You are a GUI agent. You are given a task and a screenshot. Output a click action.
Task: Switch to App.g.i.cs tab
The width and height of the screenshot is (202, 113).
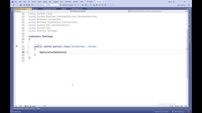coord(35,9)
